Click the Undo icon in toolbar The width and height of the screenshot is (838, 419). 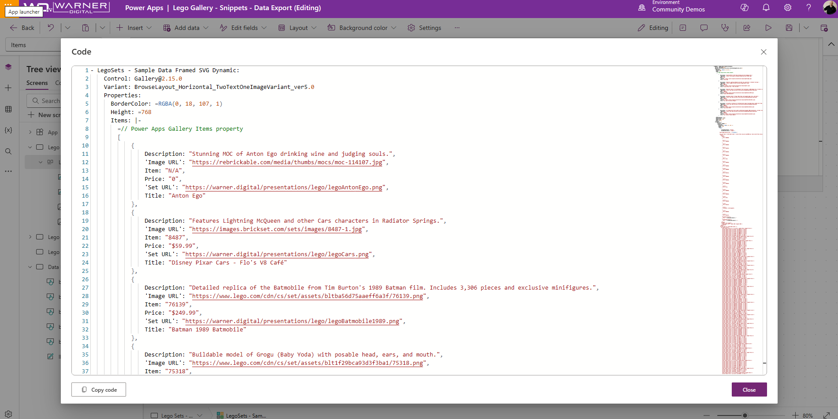tap(51, 28)
